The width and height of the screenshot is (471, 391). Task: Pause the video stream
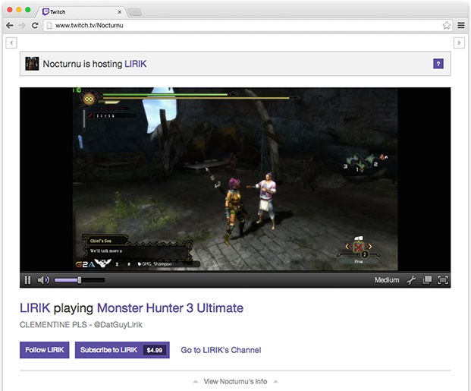point(27,280)
